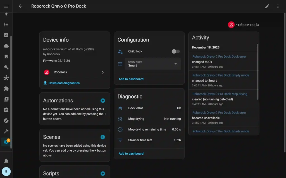Add a new scene with plus icon

[x=103, y=137]
